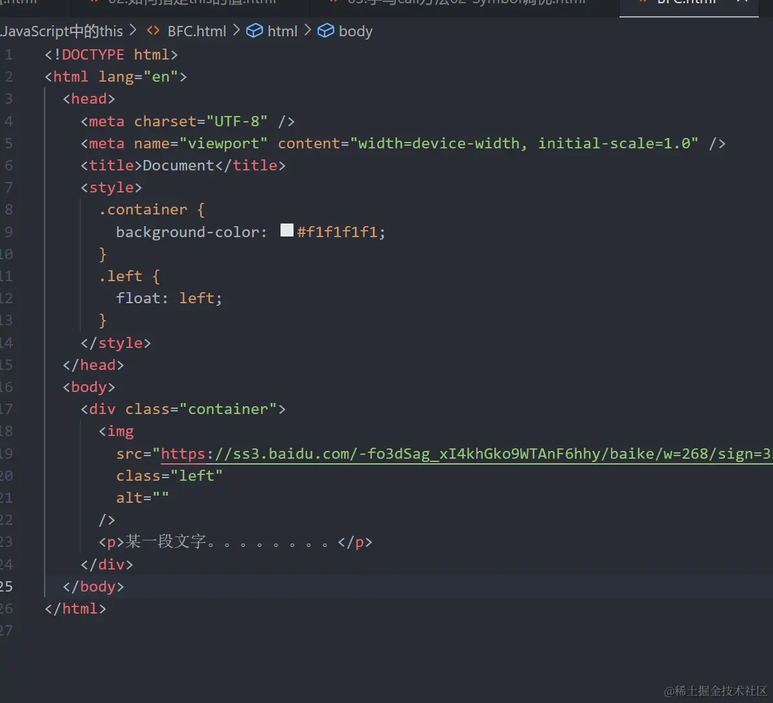Click the '.left {' selector
Image resolution: width=773 pixels, height=703 pixels.
[x=129, y=276]
